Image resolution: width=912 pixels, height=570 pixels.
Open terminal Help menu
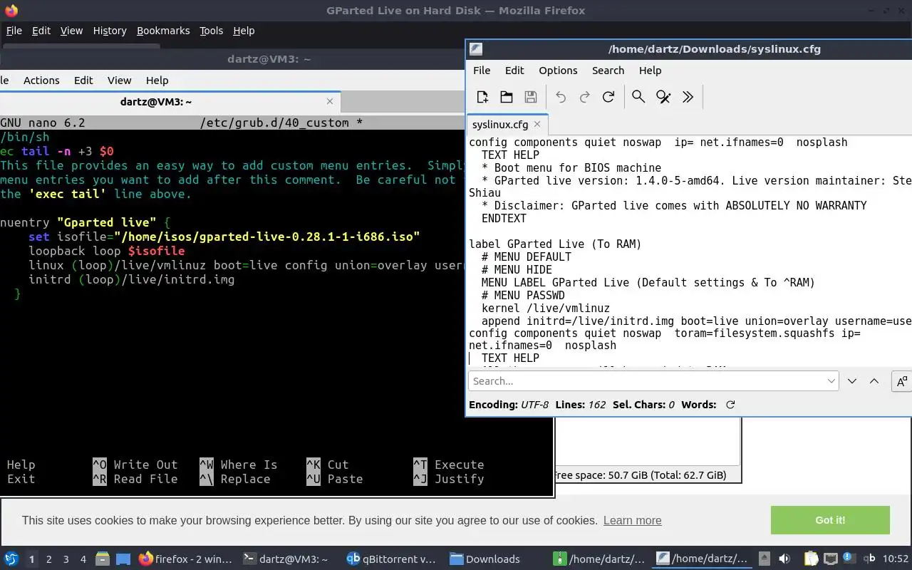(x=157, y=81)
